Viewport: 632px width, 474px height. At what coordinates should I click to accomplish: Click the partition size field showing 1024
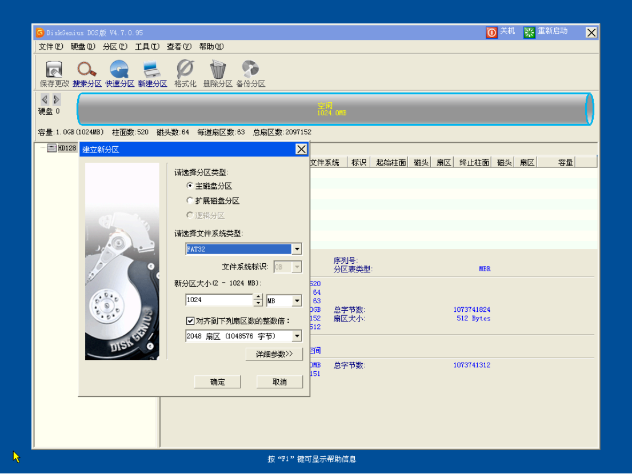[219, 300]
